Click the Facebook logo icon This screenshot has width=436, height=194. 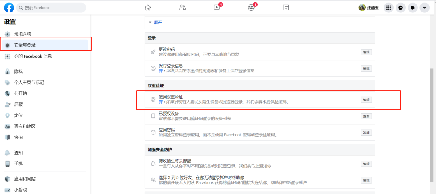[9, 8]
